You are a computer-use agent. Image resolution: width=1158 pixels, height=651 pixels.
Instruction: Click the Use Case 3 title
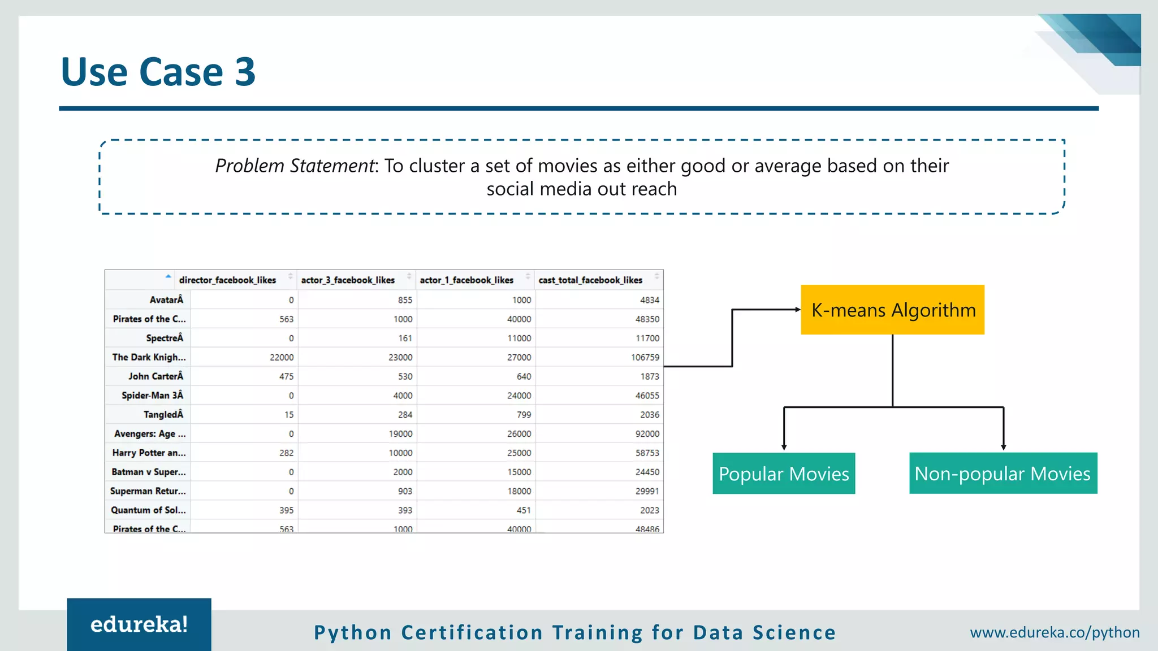[x=158, y=72]
